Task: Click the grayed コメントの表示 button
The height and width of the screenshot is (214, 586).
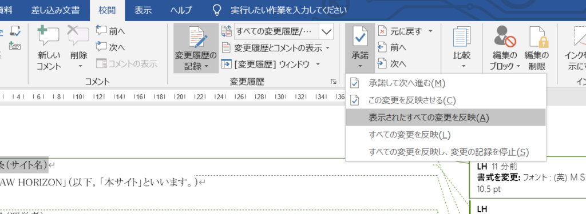Action: pos(126,64)
